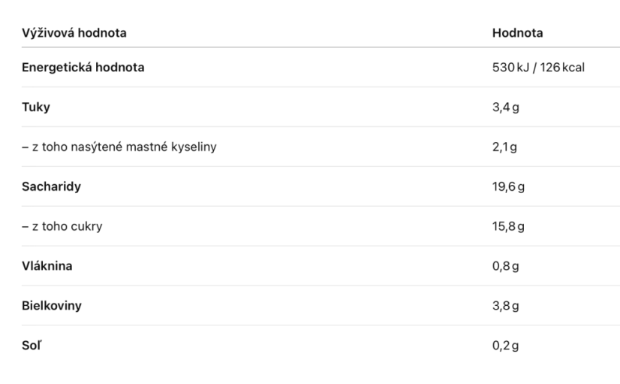
Task: Click the 19,6 g carbohydrates value
Action: point(508,187)
